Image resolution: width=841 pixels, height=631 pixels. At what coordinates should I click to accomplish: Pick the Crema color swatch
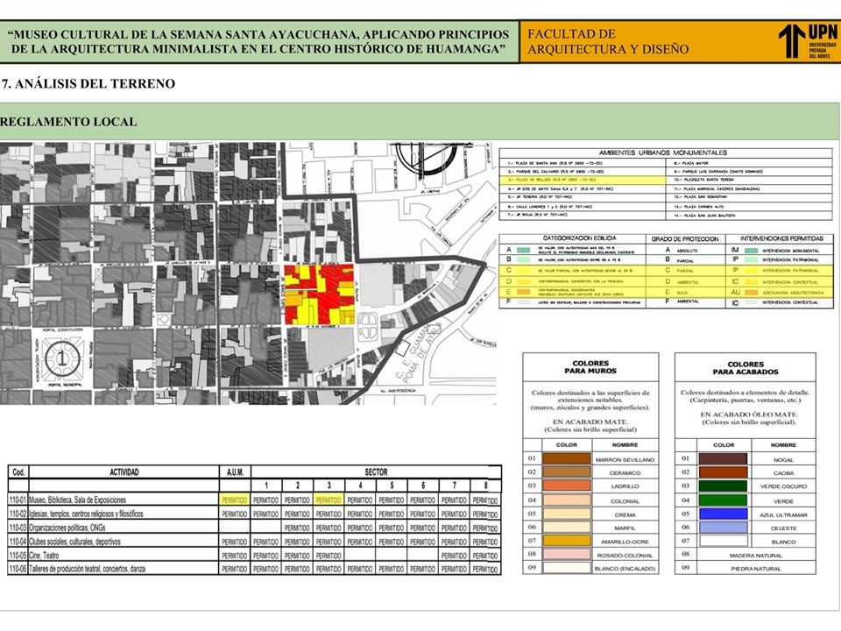(x=567, y=514)
